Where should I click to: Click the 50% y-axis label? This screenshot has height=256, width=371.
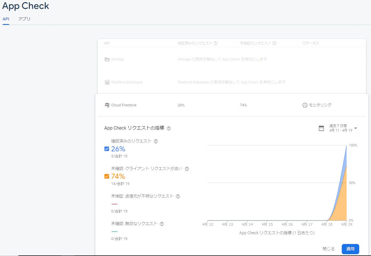352,183
